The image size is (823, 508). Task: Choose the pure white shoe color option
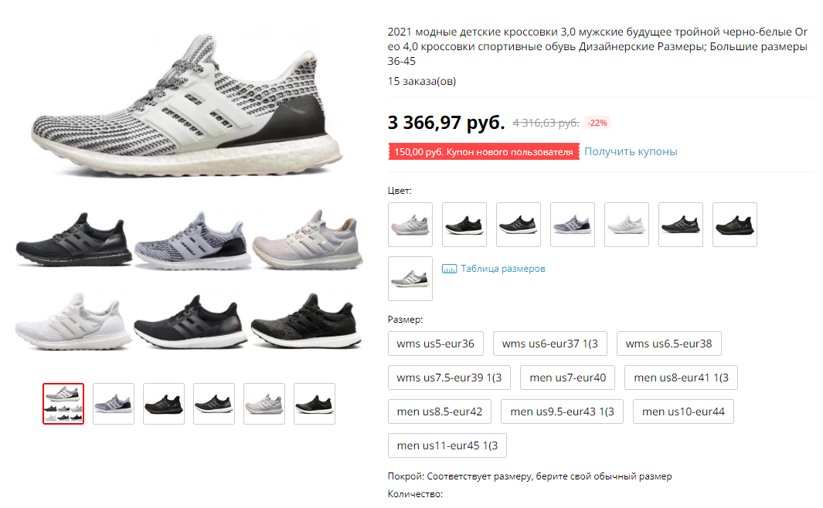click(626, 225)
